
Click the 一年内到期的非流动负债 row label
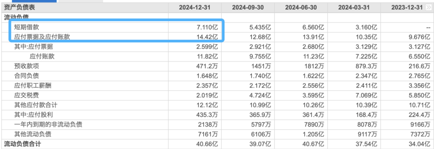tap(48, 125)
